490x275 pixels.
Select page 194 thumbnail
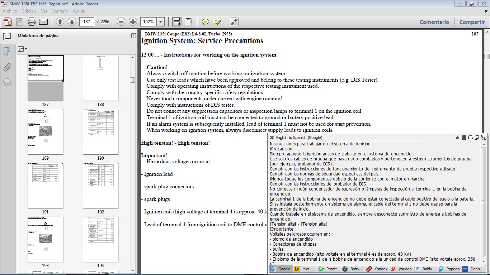[x=100, y=239]
